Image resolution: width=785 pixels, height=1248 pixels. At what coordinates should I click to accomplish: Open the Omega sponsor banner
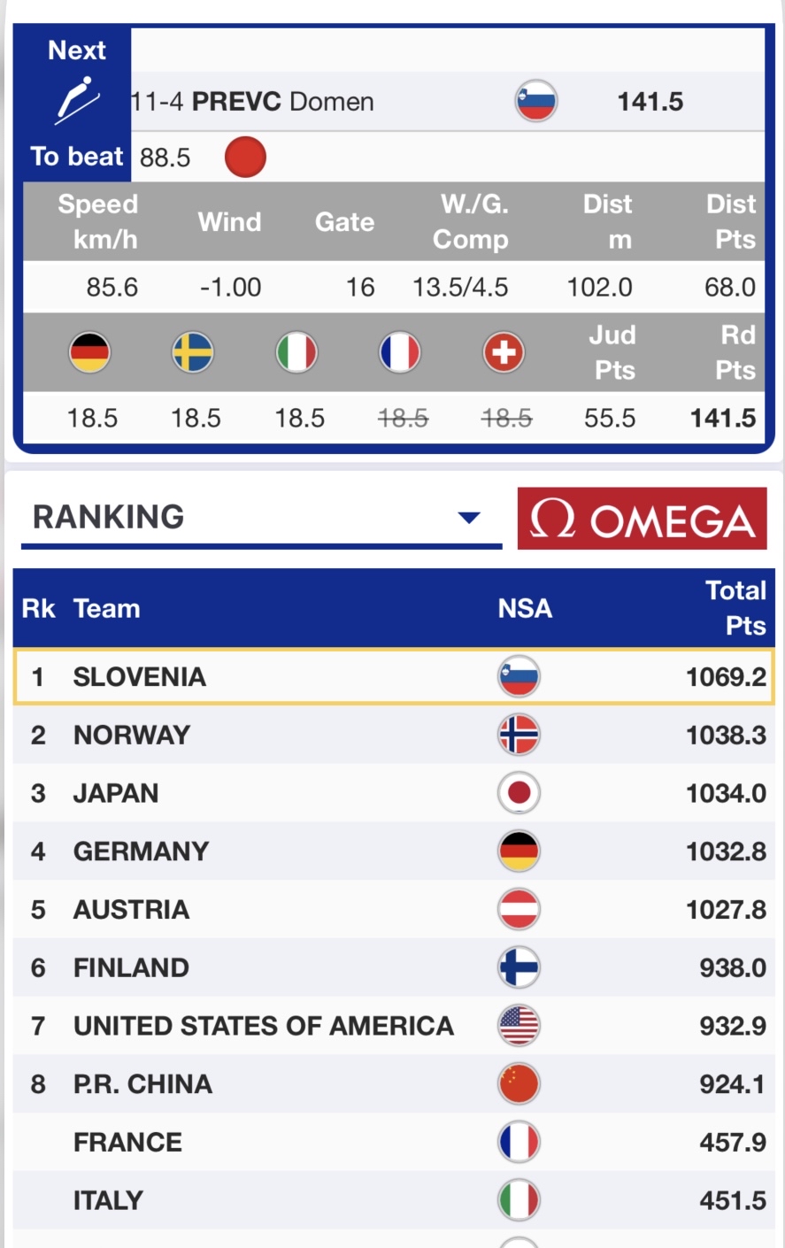pyautogui.click(x=642, y=519)
